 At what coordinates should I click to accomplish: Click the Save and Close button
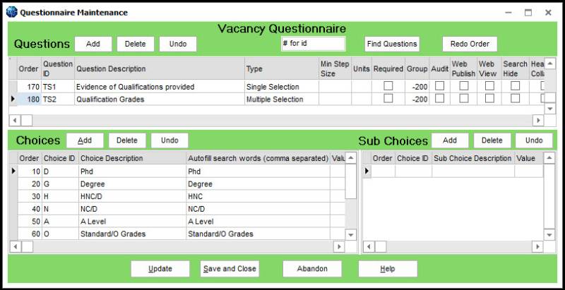click(x=230, y=269)
